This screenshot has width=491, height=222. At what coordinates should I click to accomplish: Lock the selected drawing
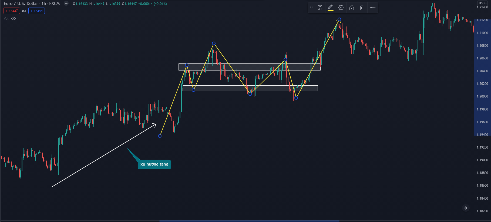[352, 8]
